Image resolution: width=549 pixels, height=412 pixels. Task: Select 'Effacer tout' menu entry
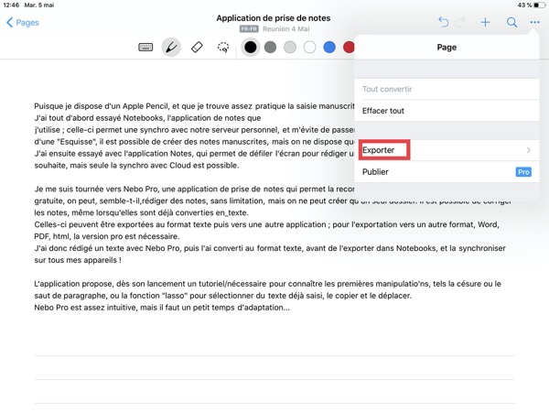tap(383, 111)
